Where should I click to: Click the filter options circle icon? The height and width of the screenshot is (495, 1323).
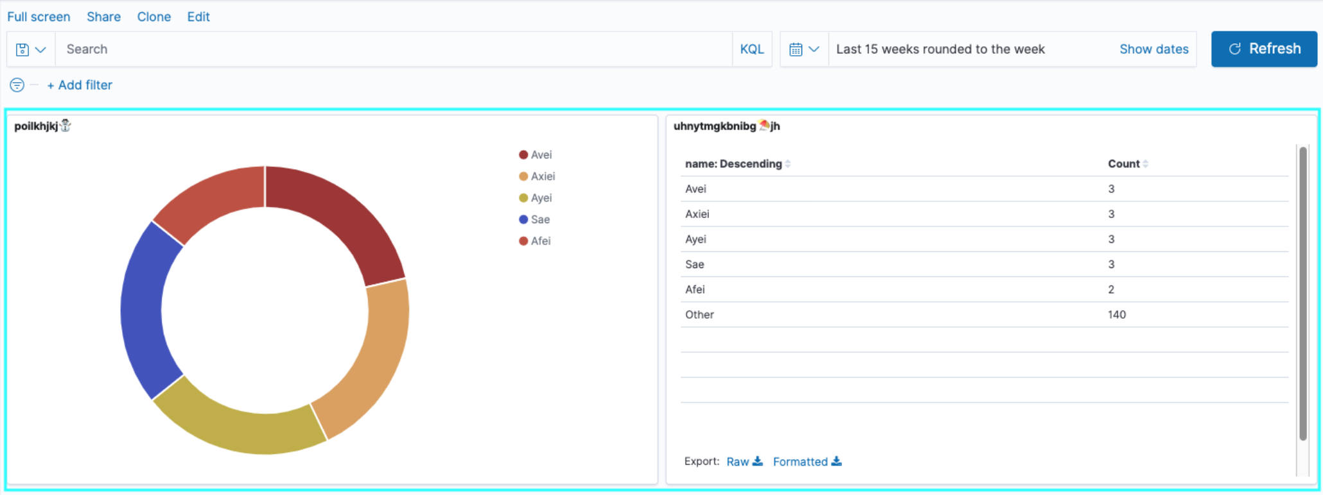(x=17, y=85)
